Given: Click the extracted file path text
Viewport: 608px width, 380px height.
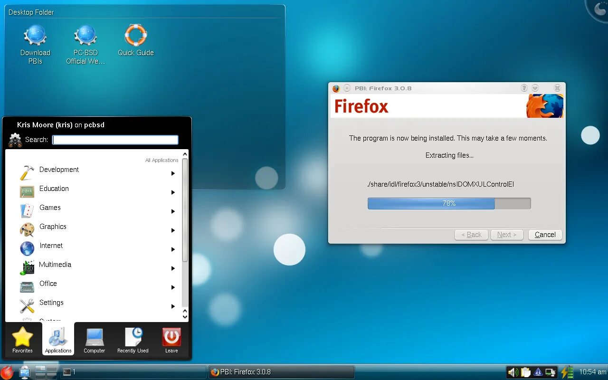Looking at the screenshot, I should click(x=440, y=184).
